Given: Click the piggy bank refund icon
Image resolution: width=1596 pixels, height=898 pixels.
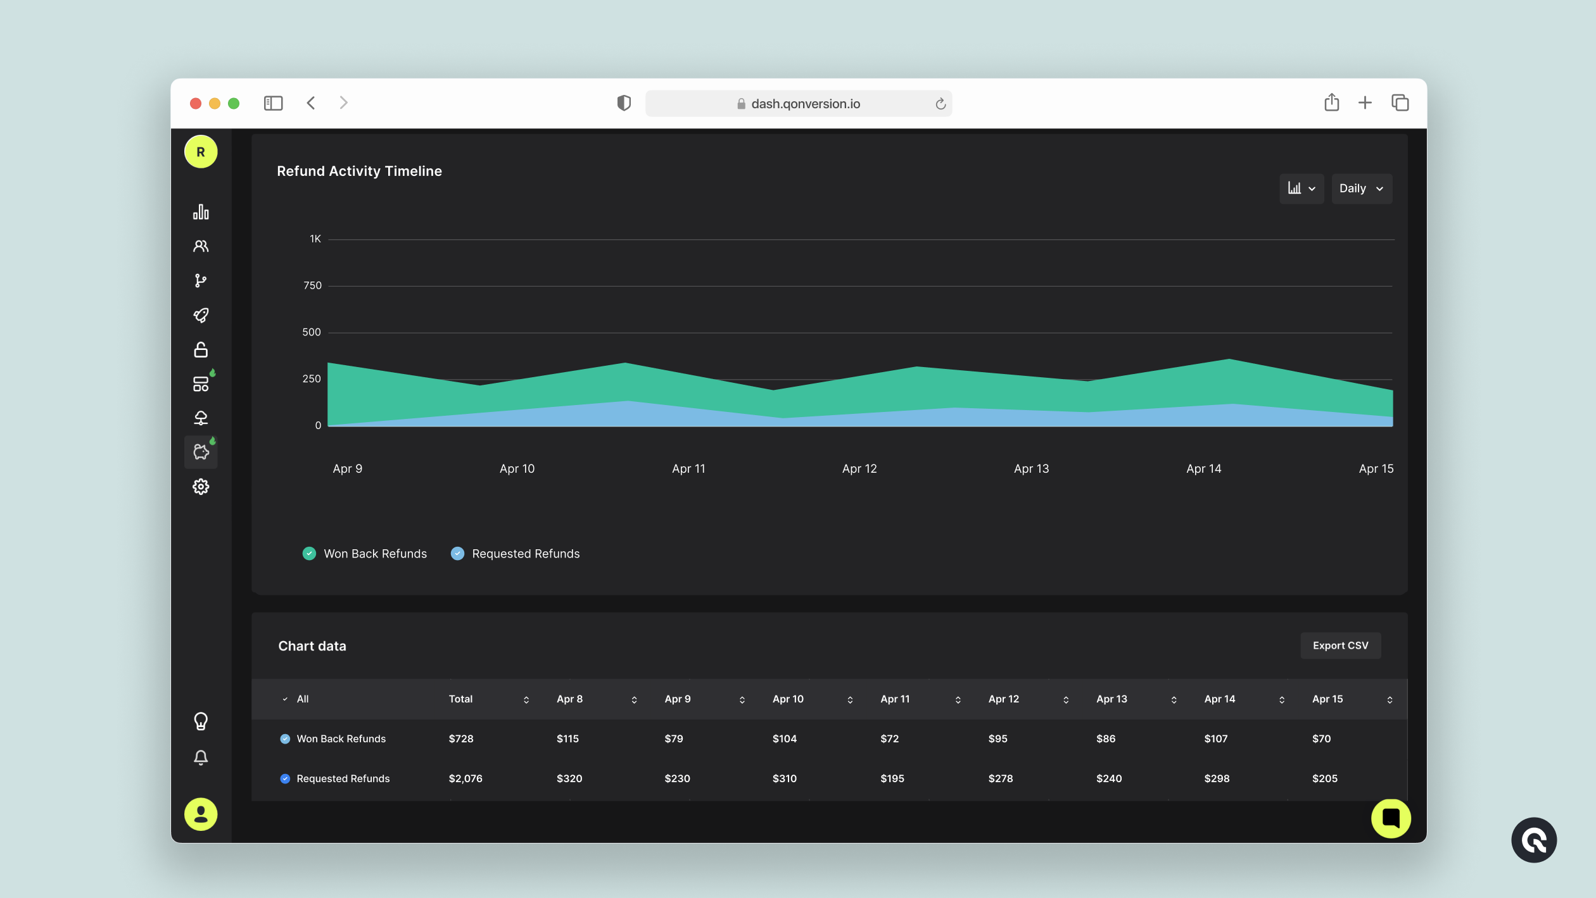Looking at the screenshot, I should pos(201,452).
